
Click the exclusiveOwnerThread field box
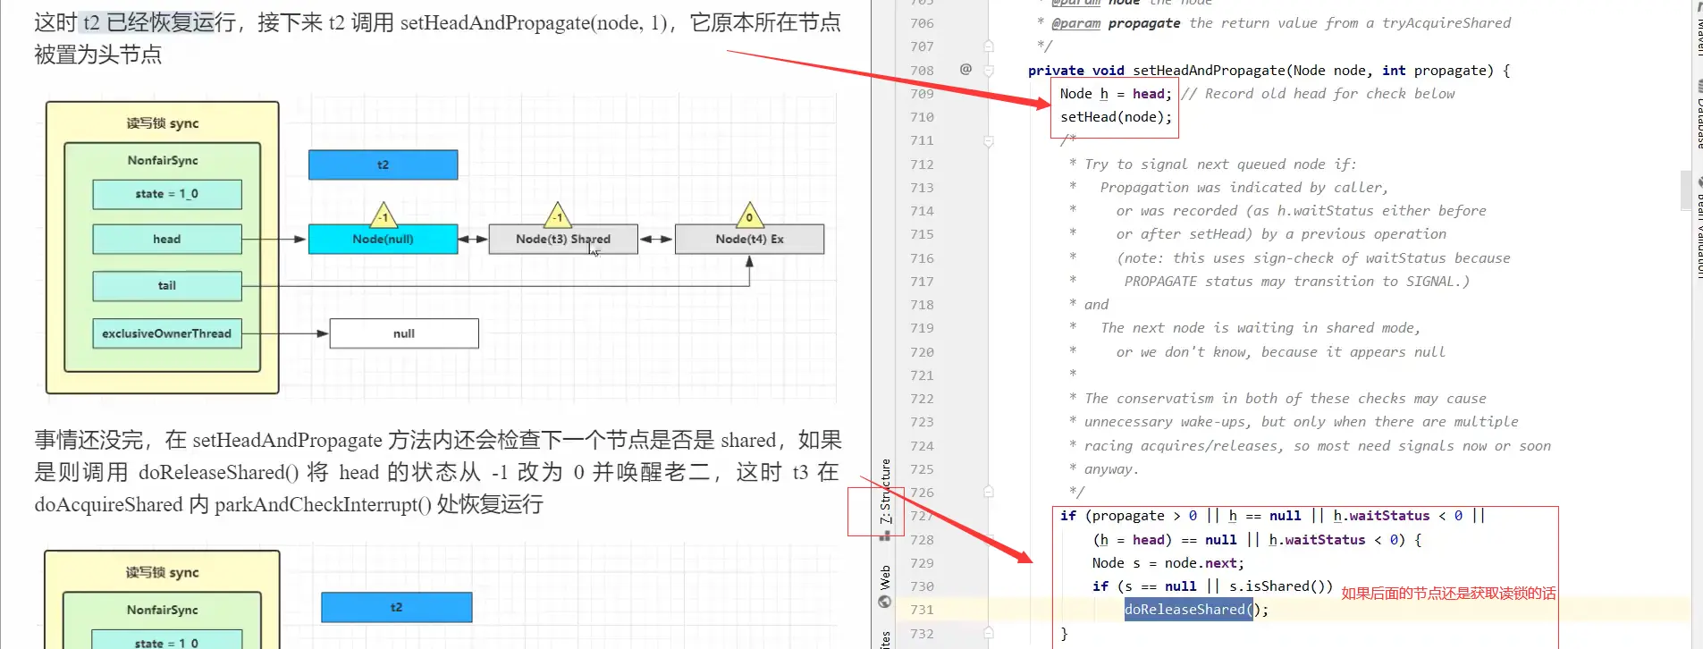(x=167, y=333)
